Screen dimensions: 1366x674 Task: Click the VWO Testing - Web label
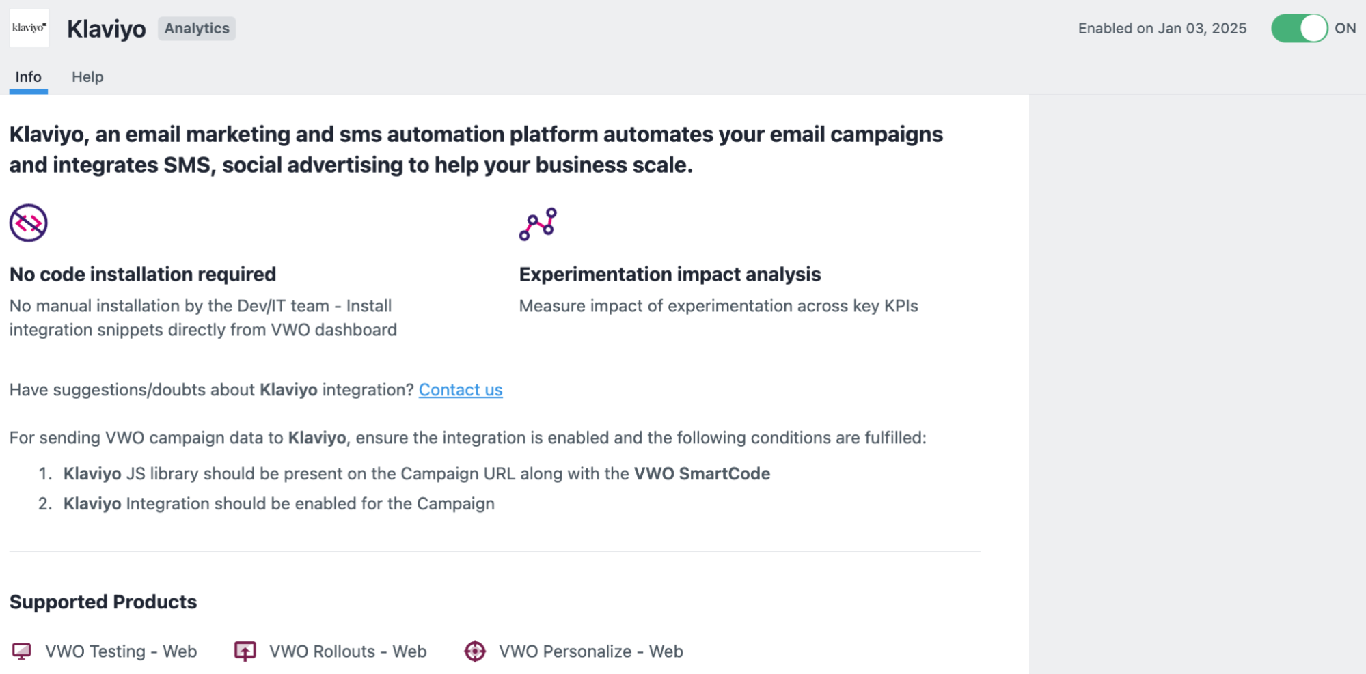[121, 651]
